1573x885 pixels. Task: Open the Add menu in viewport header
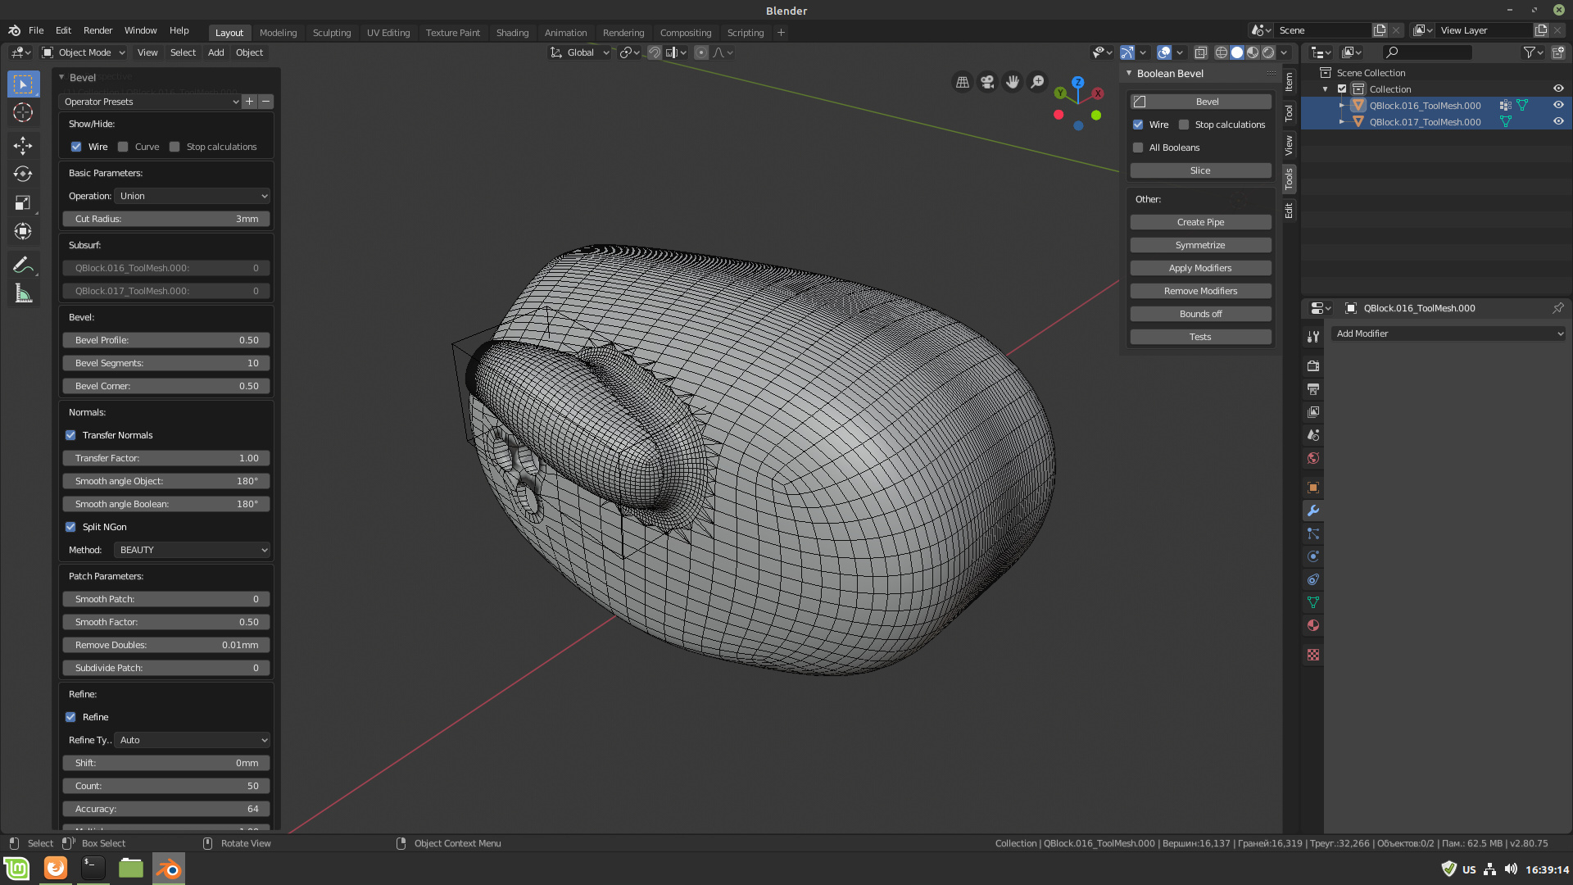215,52
